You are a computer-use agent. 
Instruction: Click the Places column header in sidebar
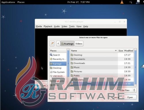(x=58, y=51)
